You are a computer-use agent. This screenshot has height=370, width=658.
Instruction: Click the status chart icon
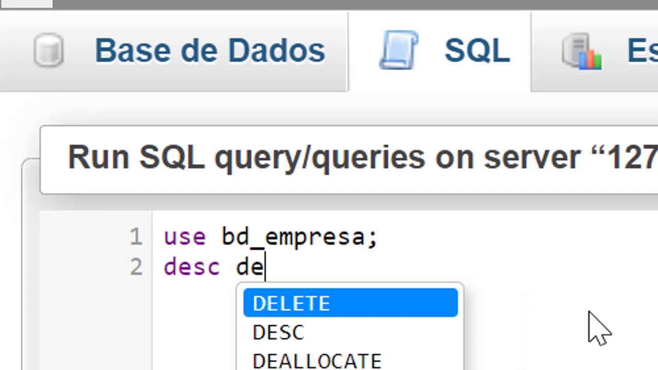click(x=582, y=51)
